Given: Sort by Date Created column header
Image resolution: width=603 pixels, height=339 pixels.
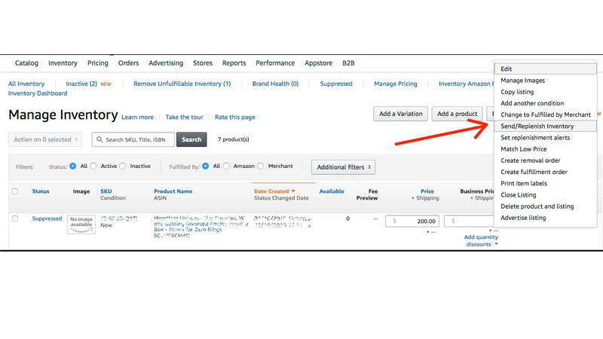Looking at the screenshot, I should pyautogui.click(x=271, y=191).
